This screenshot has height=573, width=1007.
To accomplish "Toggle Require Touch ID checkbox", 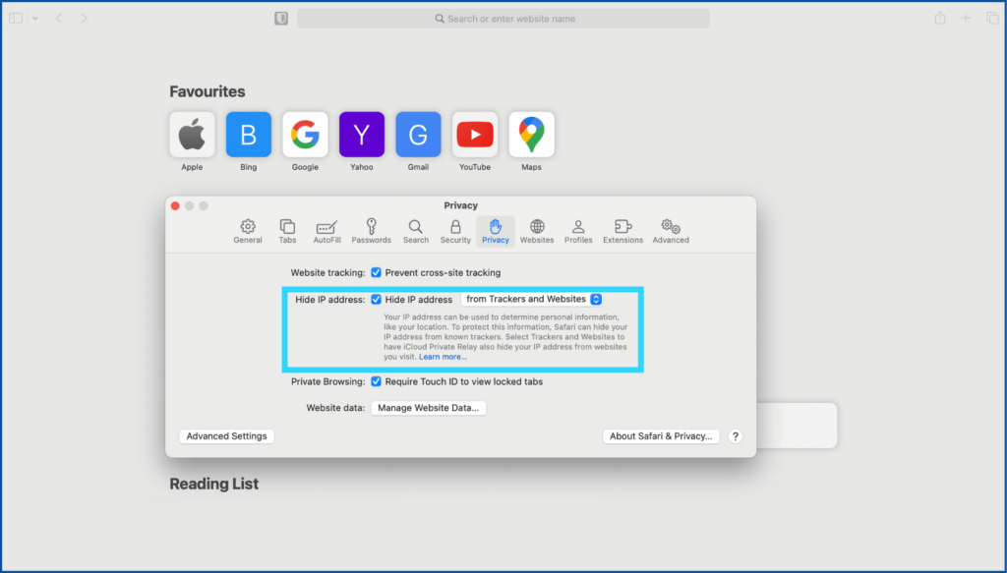I will 376,381.
